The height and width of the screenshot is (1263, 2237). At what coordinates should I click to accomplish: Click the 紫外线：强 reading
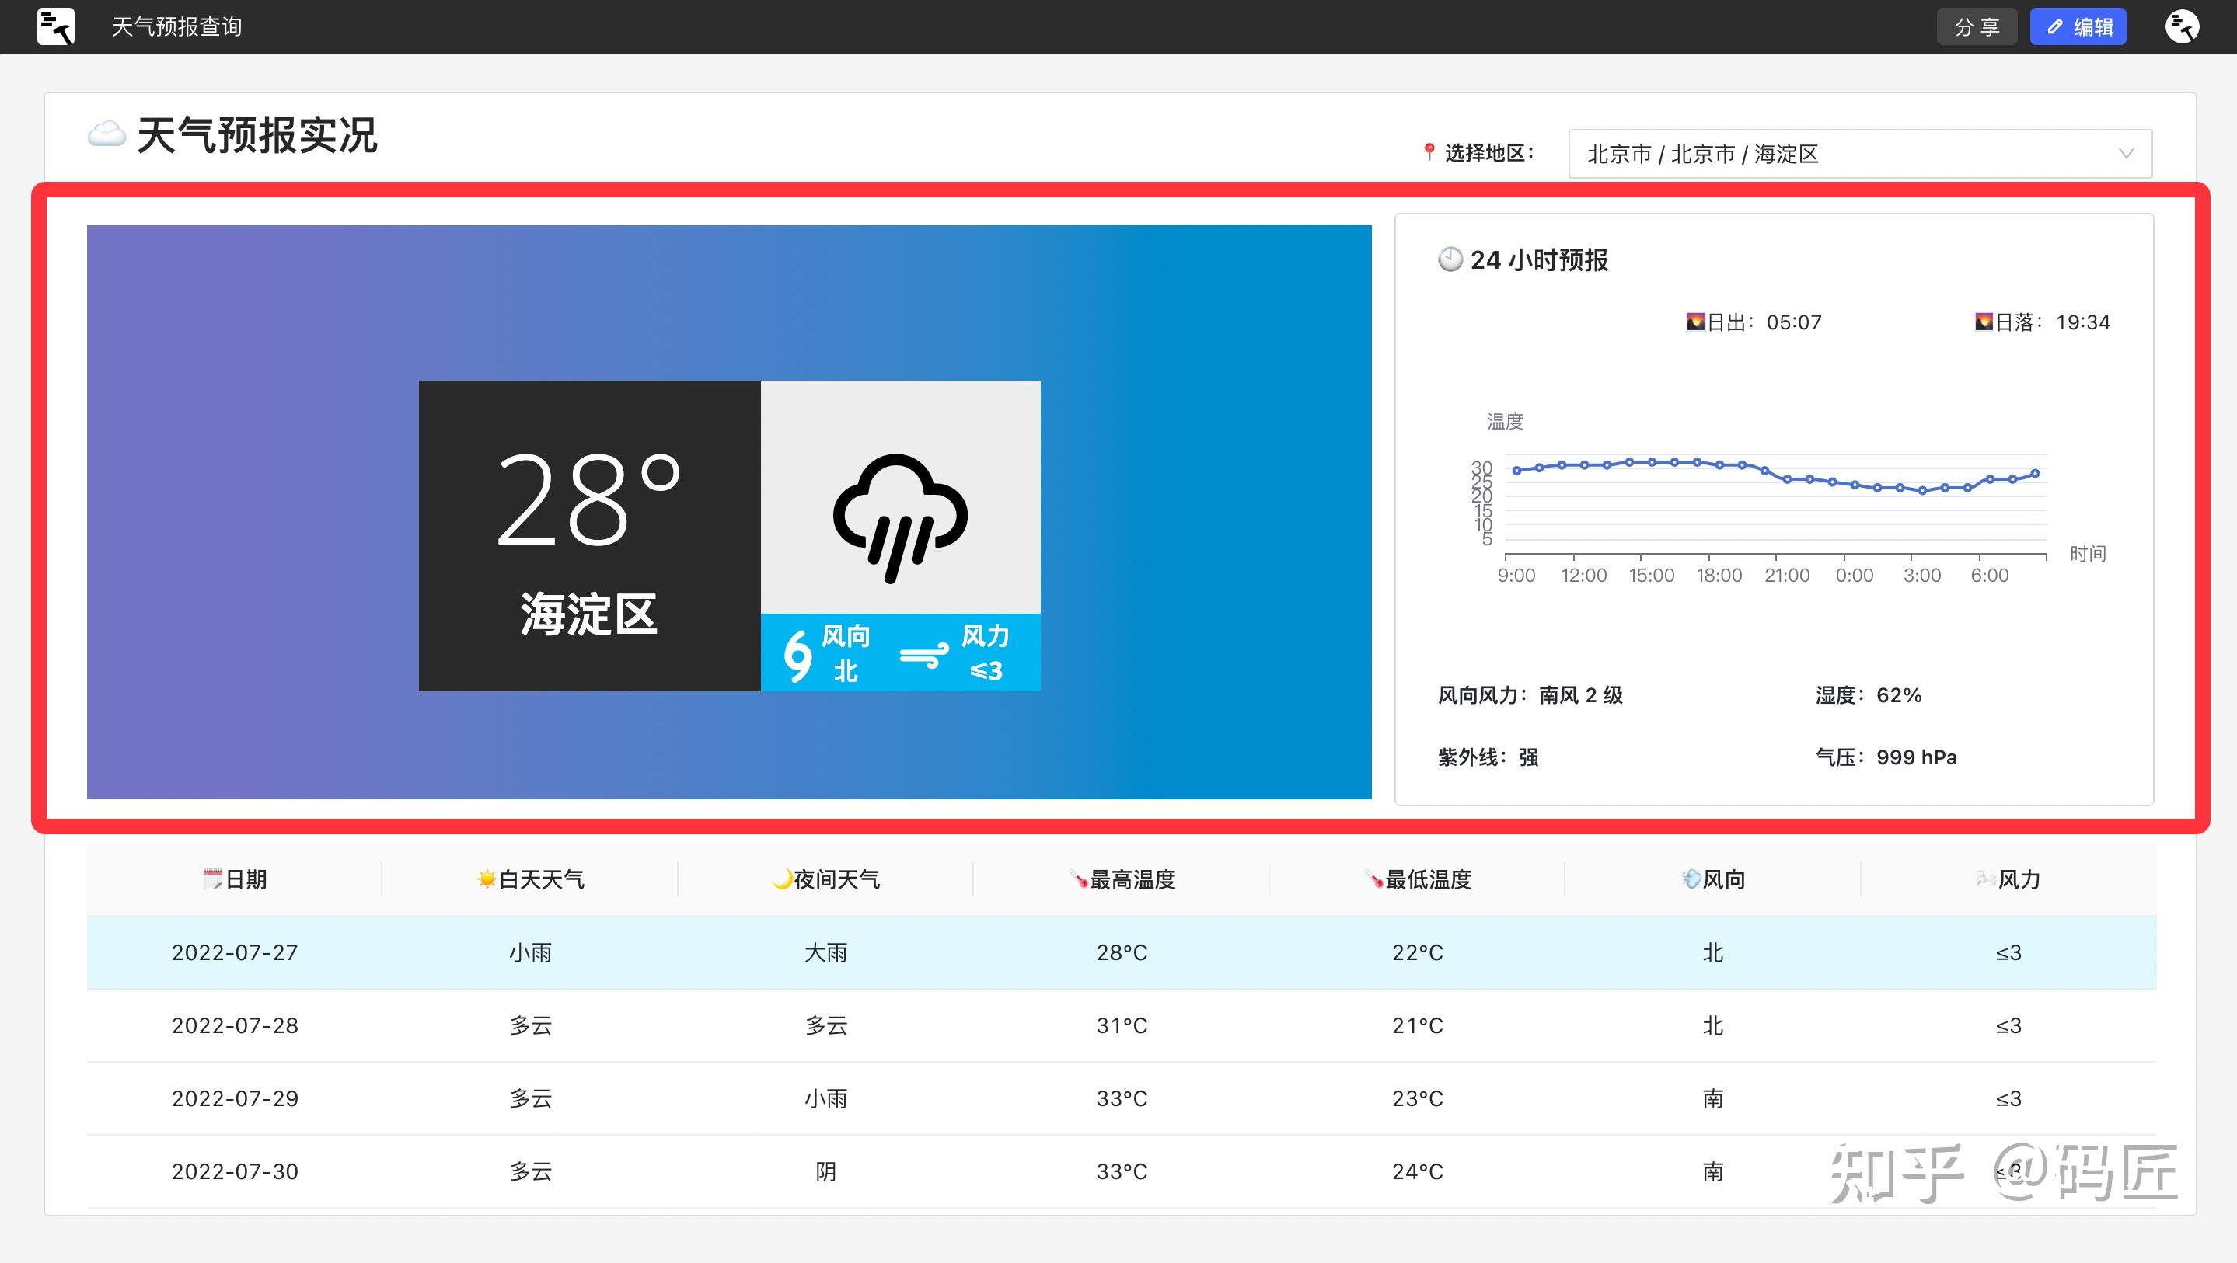pos(1488,758)
